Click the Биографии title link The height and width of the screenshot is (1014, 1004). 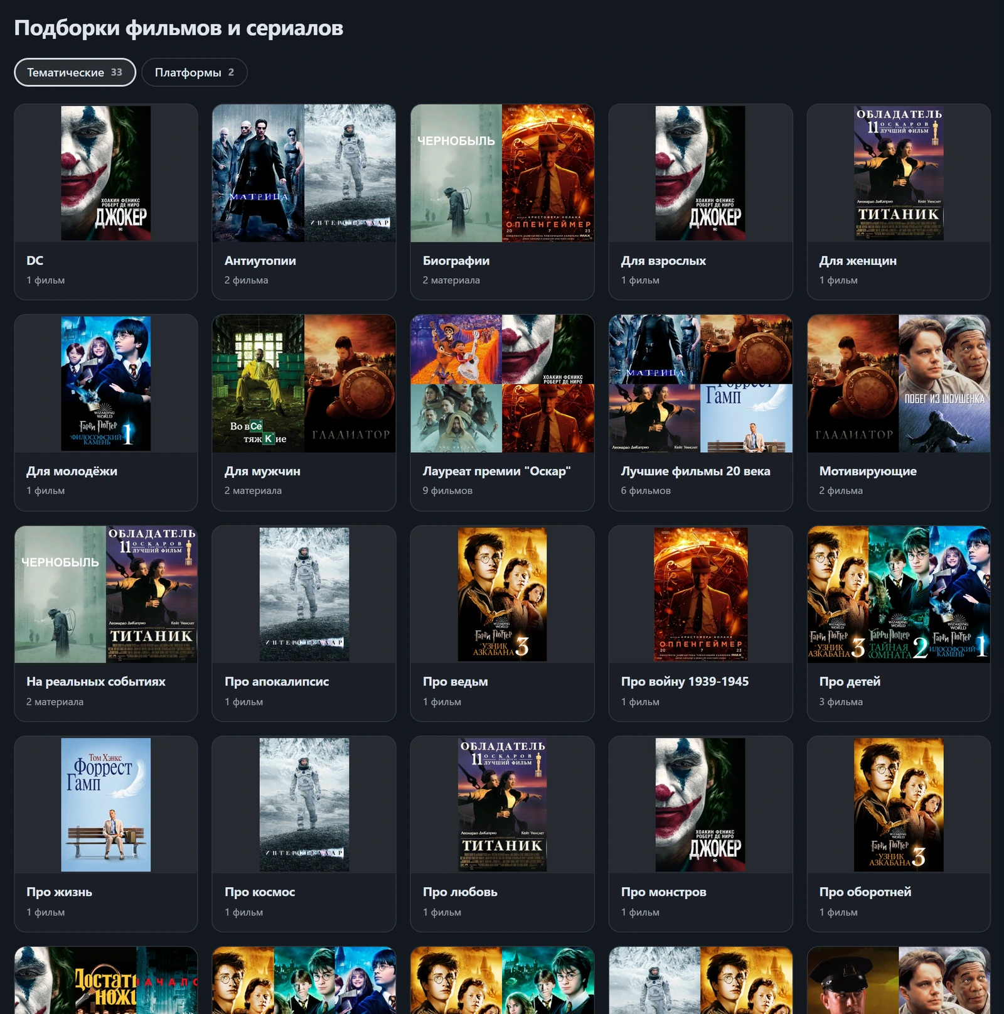(x=456, y=261)
